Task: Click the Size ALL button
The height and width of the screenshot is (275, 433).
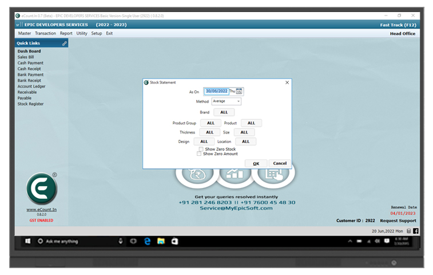Action: tap(244, 132)
